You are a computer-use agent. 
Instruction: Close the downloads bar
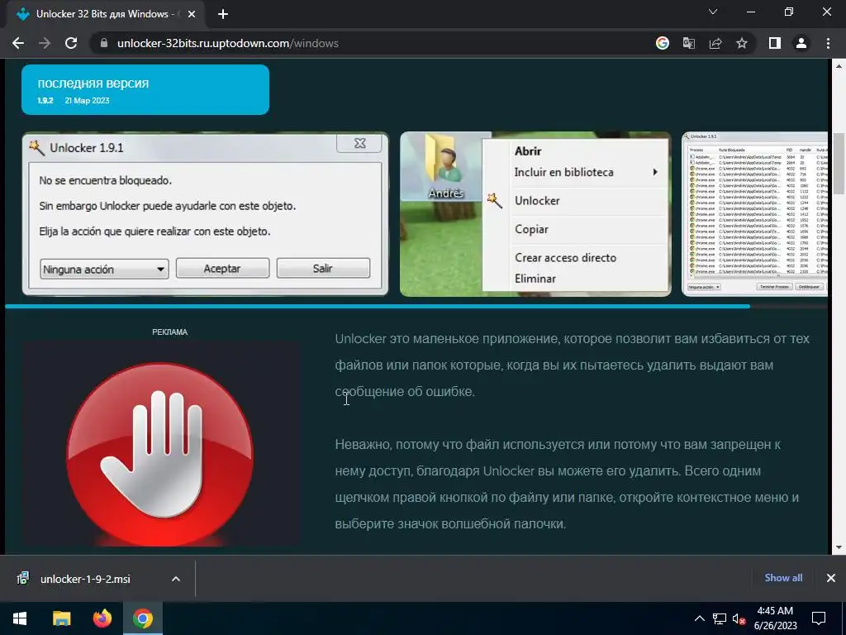pos(831,578)
